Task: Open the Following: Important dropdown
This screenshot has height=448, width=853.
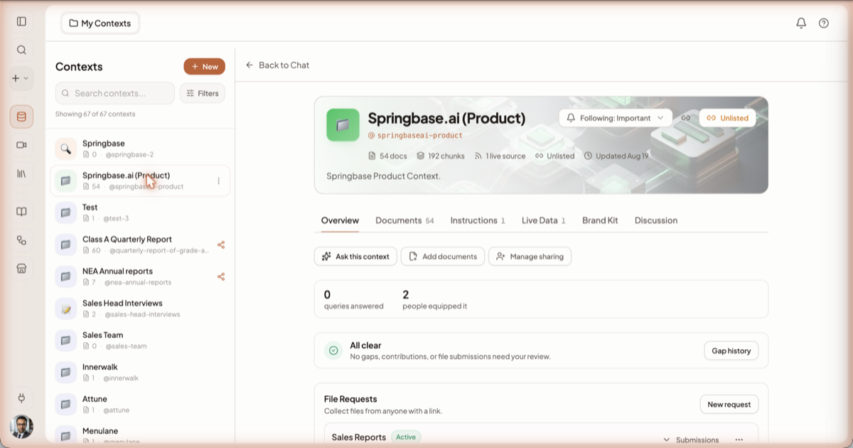Action: pyautogui.click(x=616, y=118)
